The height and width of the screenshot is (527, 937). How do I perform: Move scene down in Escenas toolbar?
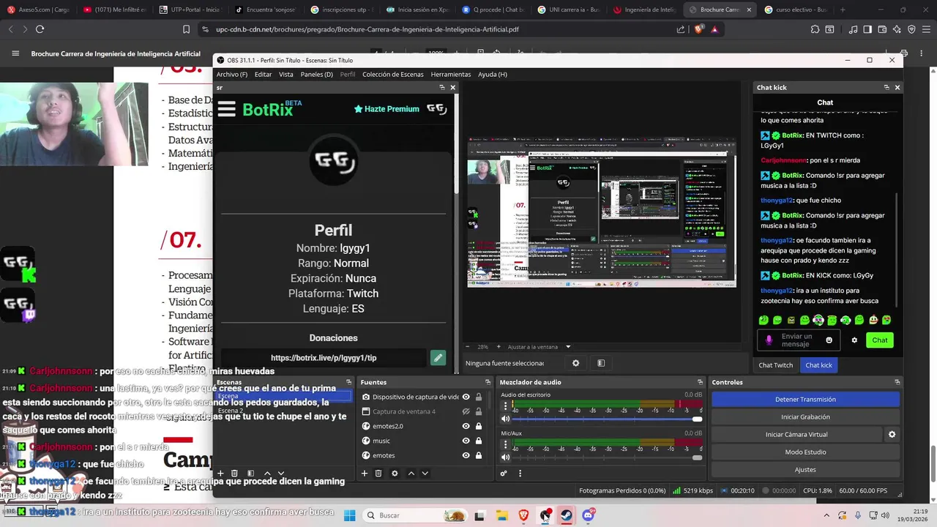[280, 474]
